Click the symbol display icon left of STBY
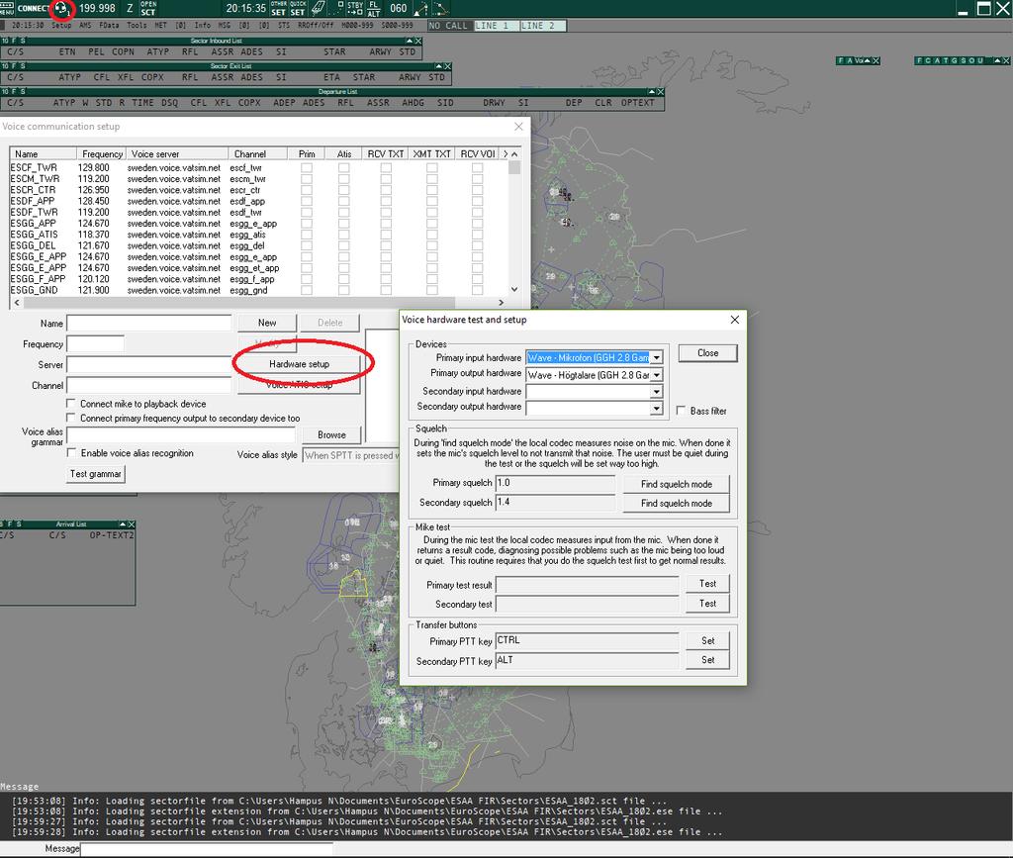Image resolution: width=1013 pixels, height=858 pixels. tap(338, 8)
